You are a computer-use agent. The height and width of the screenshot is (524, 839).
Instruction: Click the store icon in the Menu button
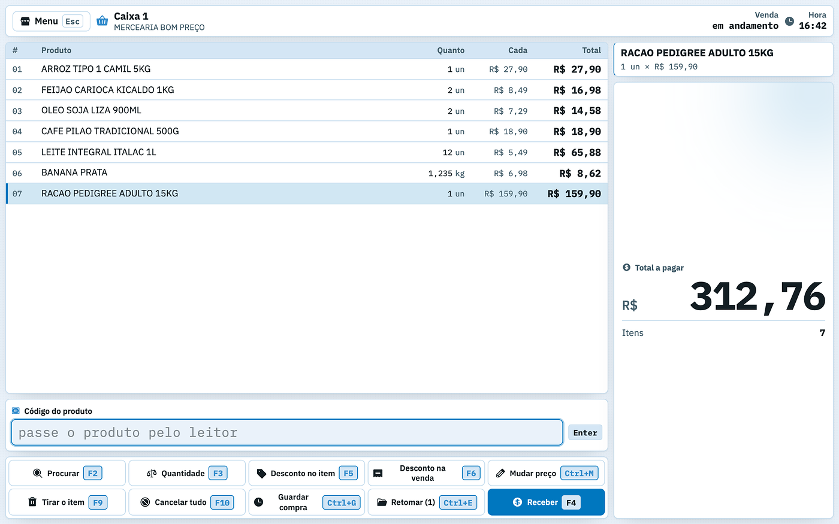click(25, 22)
